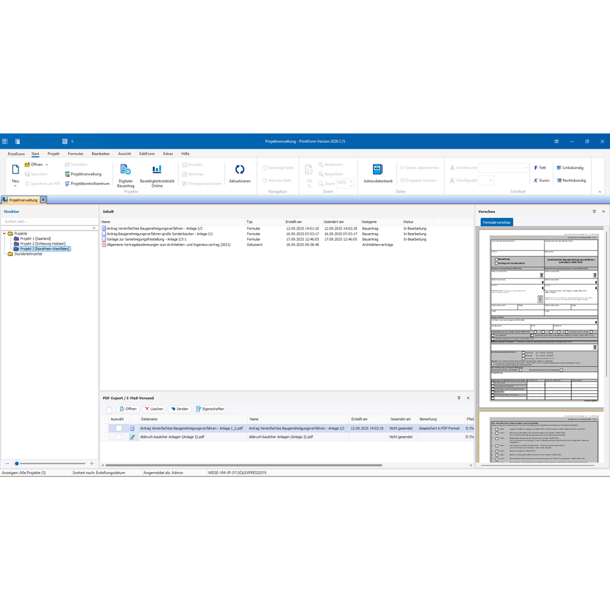This screenshot has width=610, height=610.
Task: Launch Bautätigkeitsstatistik Online
Action: tap(157, 175)
